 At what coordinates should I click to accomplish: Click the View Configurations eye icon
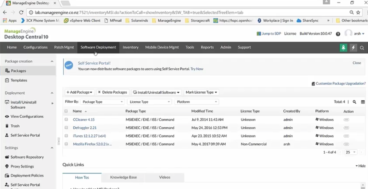coord(7,117)
